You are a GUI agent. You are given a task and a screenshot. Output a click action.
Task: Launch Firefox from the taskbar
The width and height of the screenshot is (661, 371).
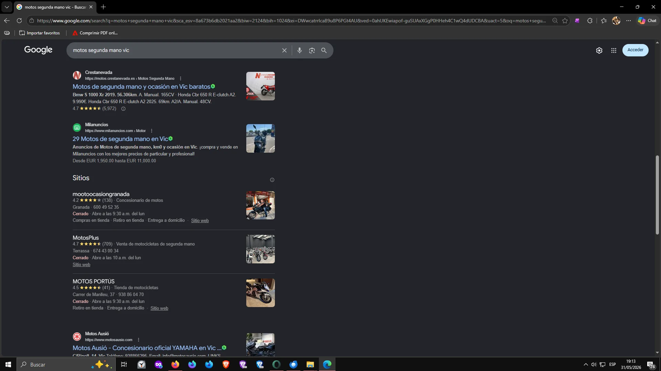coord(175,364)
